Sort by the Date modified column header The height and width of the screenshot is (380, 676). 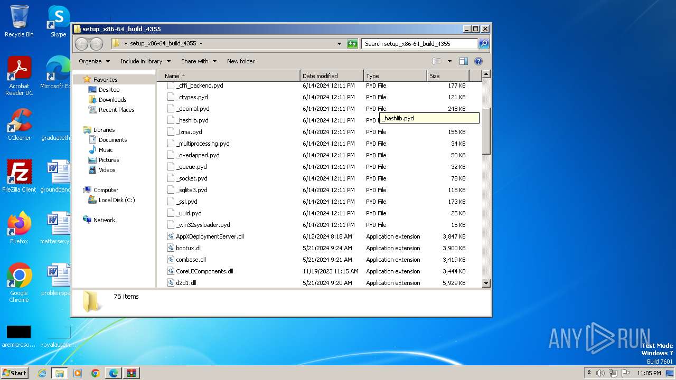click(x=332, y=76)
